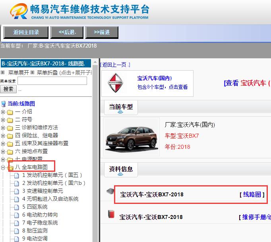Click the 宝沃汽车(国内) link
Viewport: 271px width, 242px height.
coord(155,79)
